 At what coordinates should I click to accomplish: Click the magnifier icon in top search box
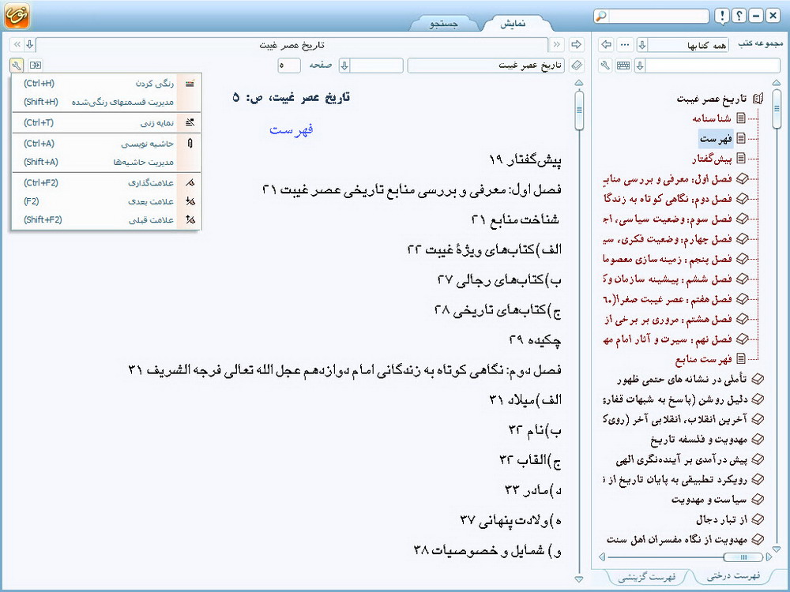(600, 16)
